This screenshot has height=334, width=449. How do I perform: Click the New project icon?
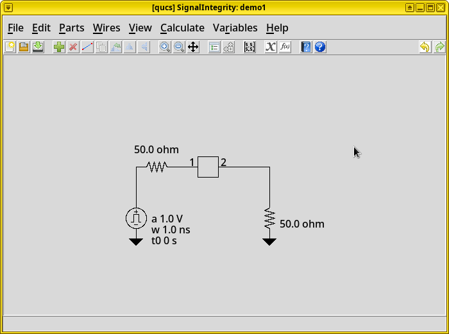(x=10, y=47)
